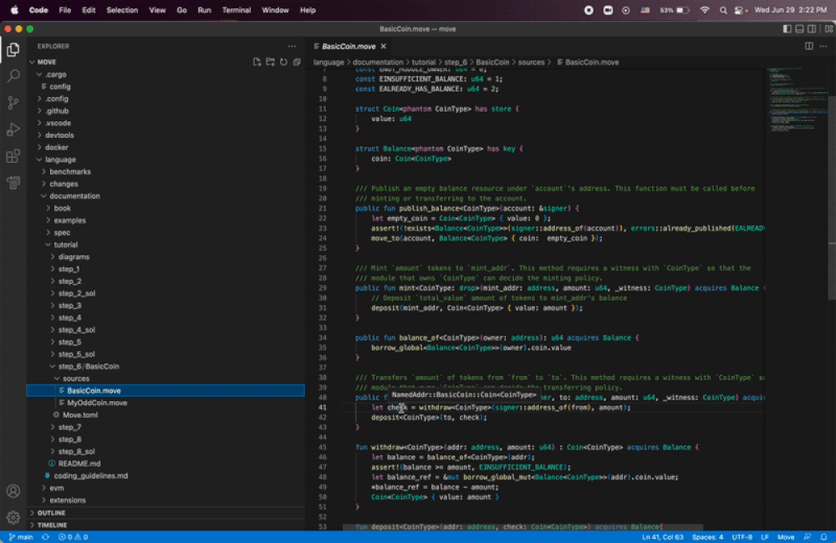Toggle the bottom panel layout button
This screenshot has height=543, width=836.
click(801, 28)
